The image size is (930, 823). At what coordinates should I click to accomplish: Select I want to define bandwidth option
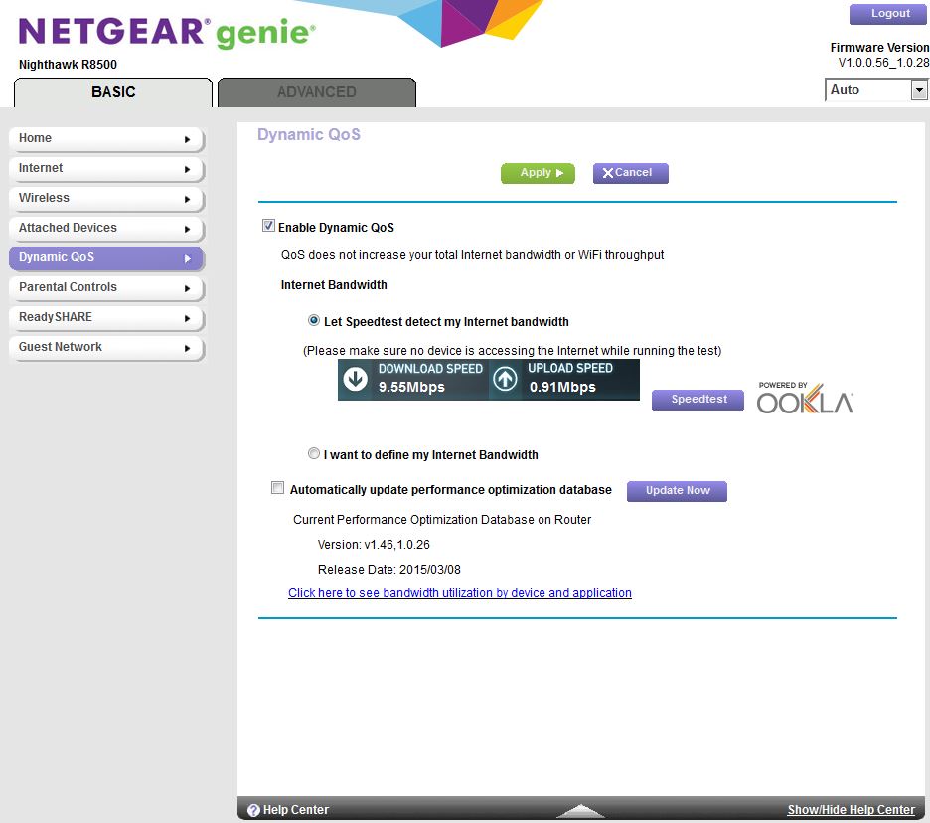click(314, 454)
